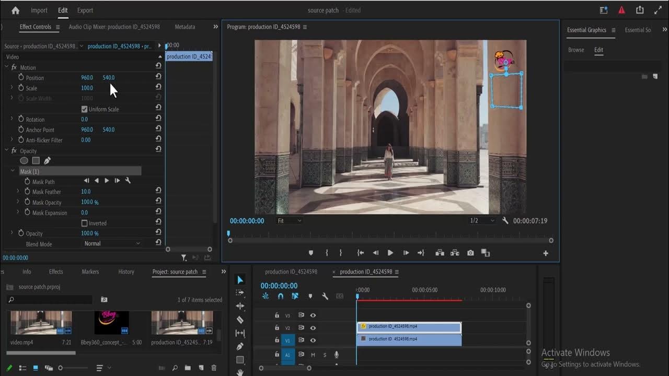669x376 pixels.
Task: Click the Home icon at top left
Action: pos(15,10)
